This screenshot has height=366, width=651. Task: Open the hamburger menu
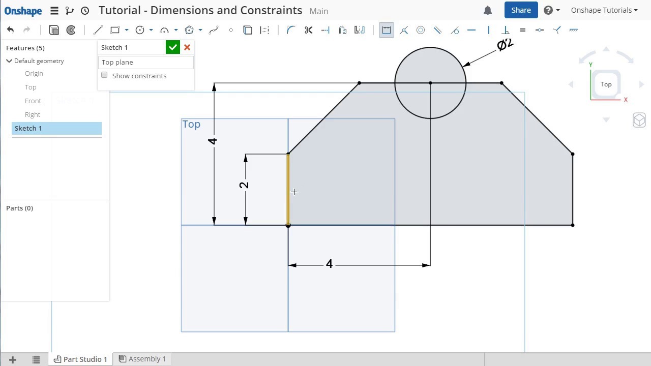(54, 10)
